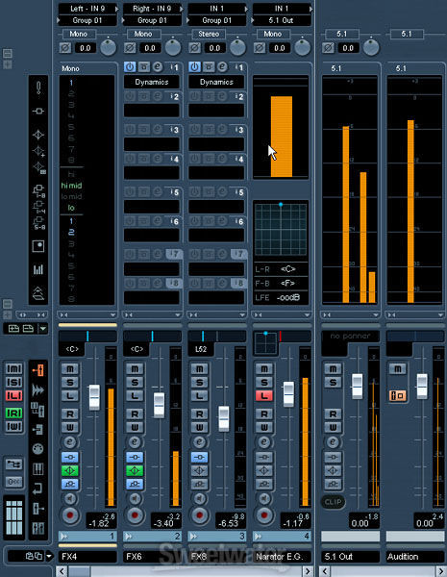447x577 pixels.
Task: Click the global Mute 'm' button in left panel
Action: [14, 368]
